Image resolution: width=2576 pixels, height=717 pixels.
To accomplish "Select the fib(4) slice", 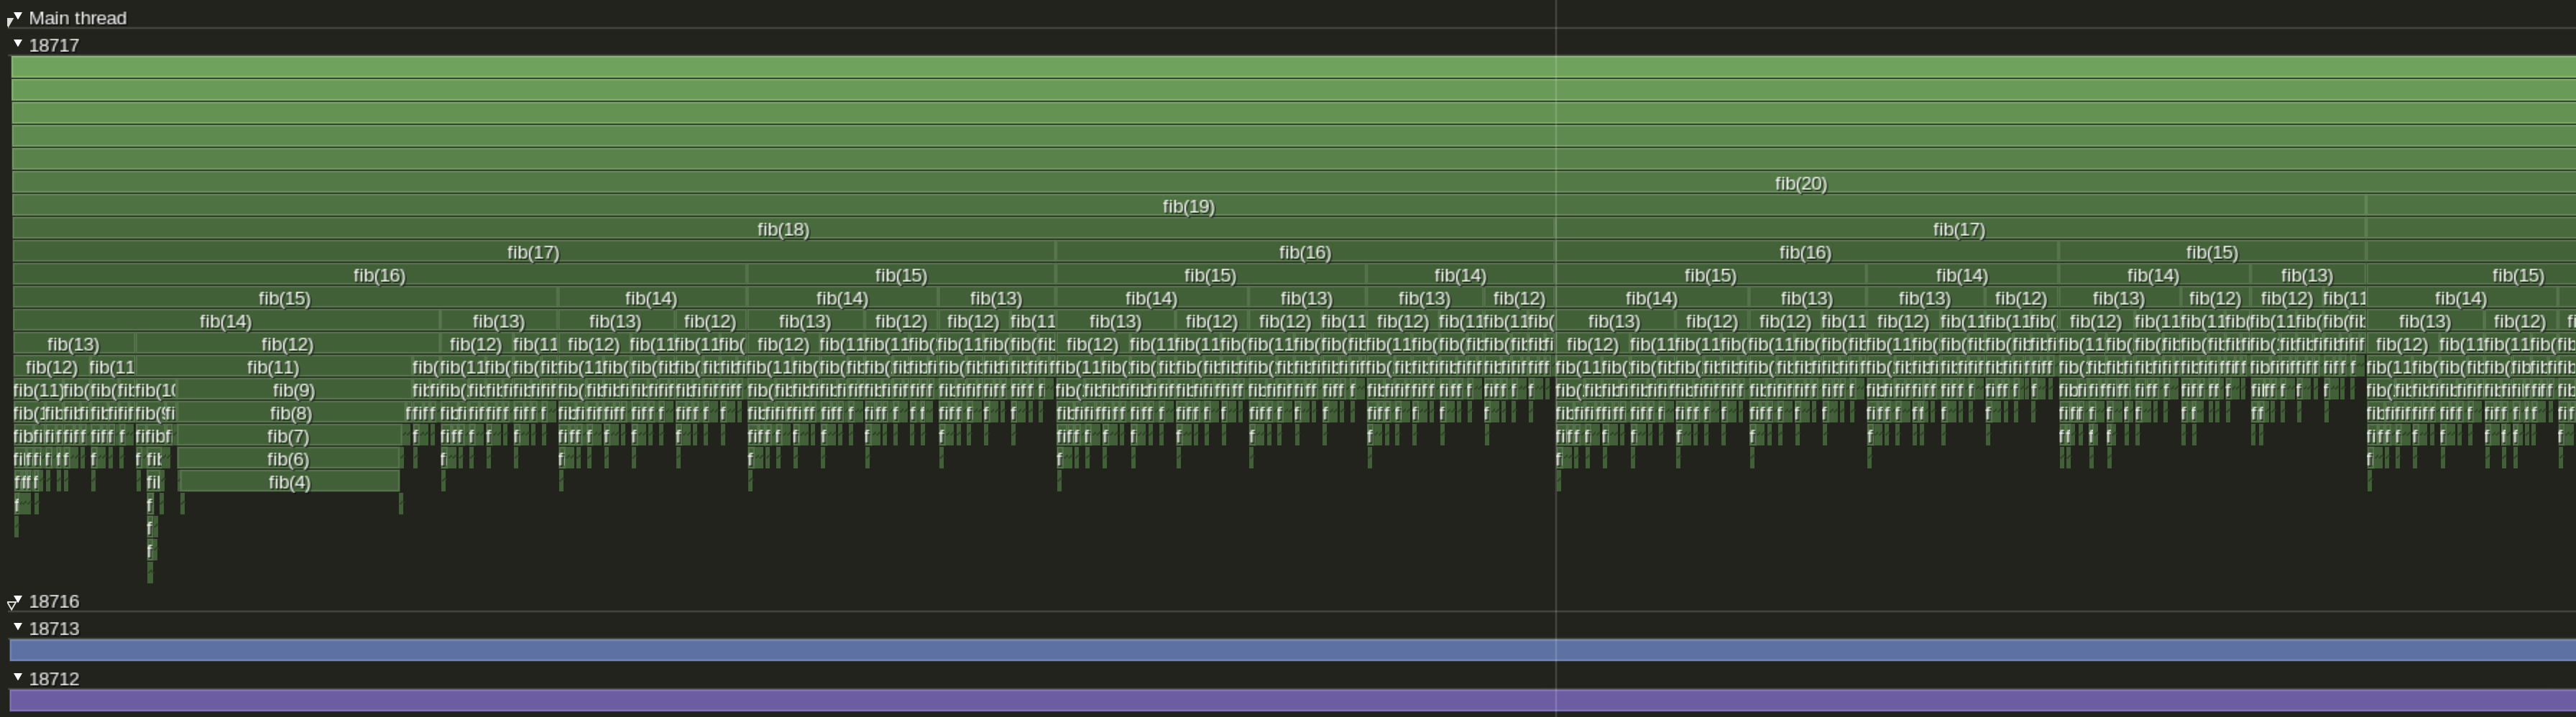I will (289, 482).
